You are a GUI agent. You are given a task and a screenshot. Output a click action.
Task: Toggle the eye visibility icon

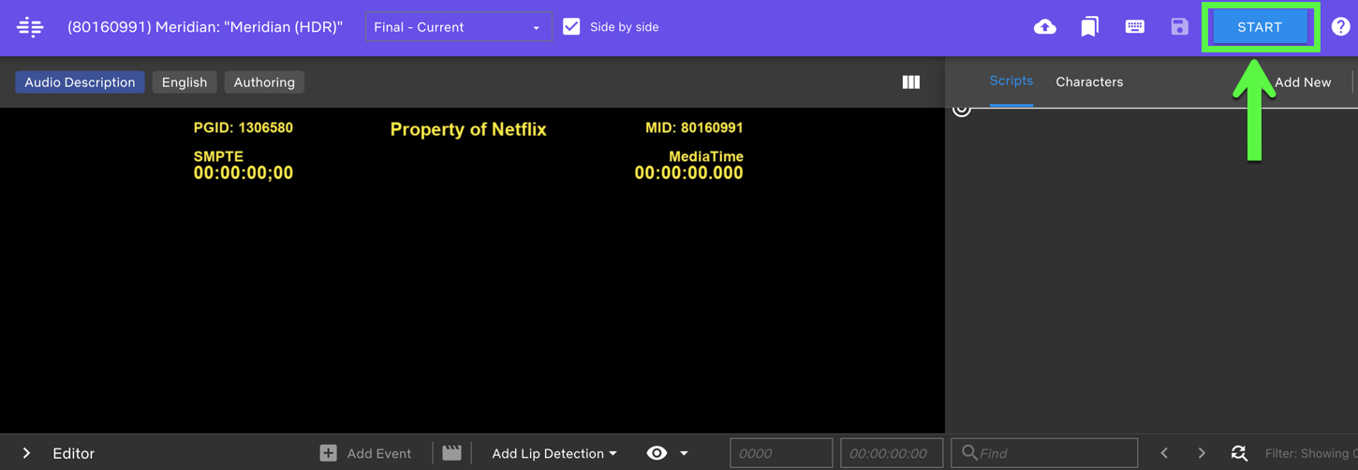pyautogui.click(x=657, y=453)
